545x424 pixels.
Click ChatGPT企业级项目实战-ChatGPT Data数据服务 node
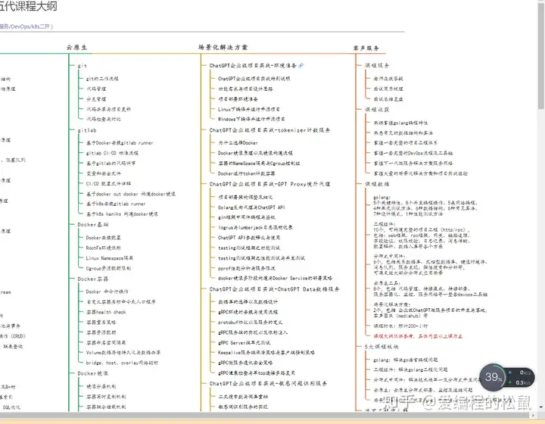(274, 289)
